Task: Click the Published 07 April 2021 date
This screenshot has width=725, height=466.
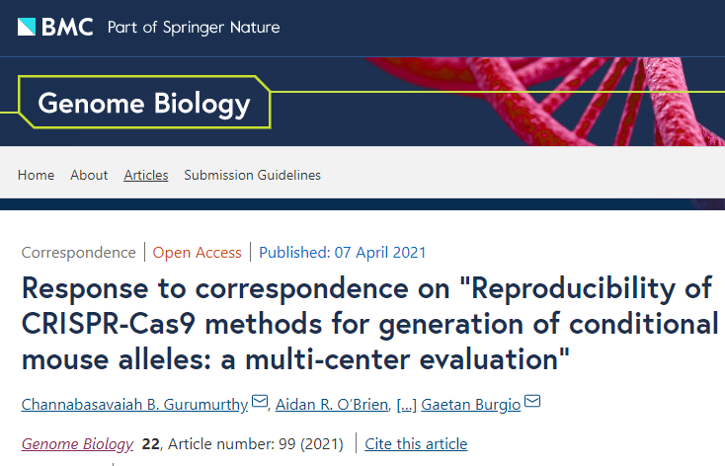Action: (x=342, y=252)
